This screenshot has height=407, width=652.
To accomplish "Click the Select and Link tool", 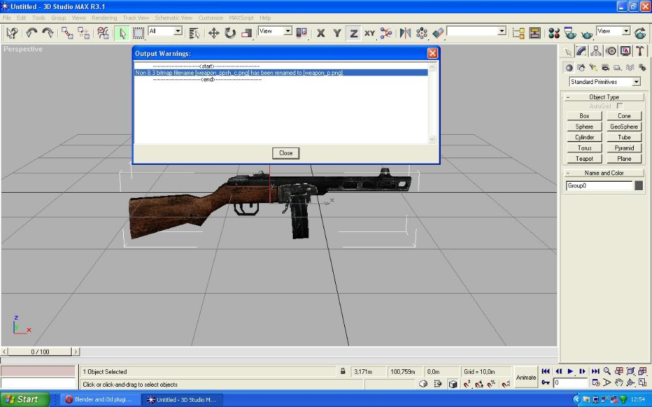I will 68,33.
